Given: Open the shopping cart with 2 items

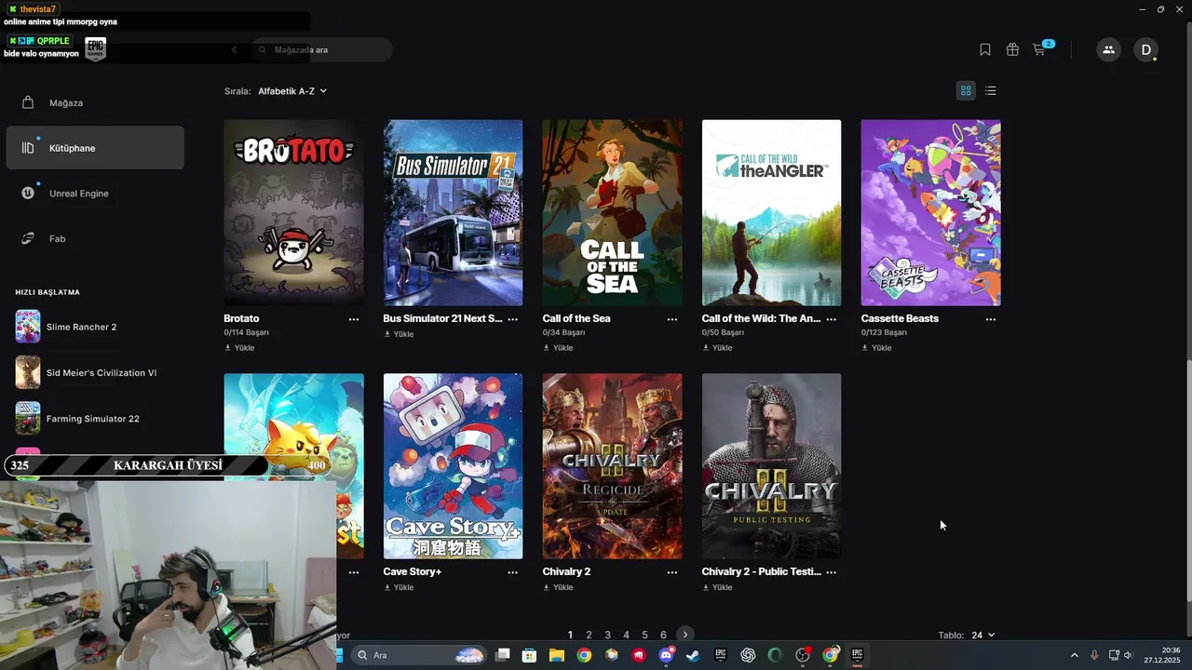Looking at the screenshot, I should pos(1042,48).
